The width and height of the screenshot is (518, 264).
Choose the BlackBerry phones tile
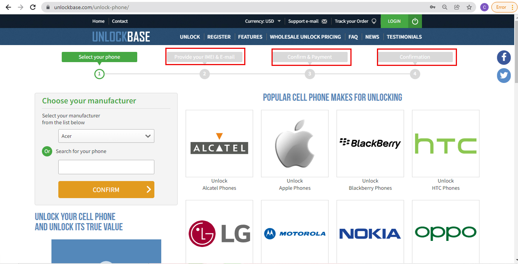pyautogui.click(x=370, y=144)
